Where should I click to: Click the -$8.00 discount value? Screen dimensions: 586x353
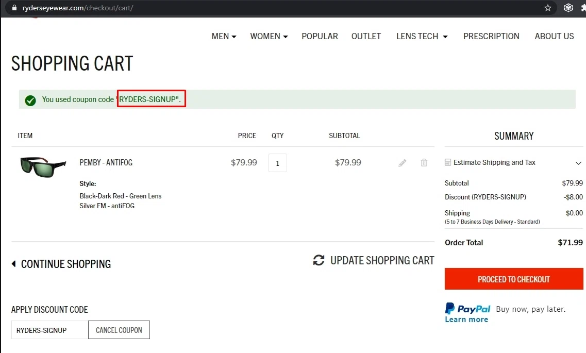click(573, 197)
